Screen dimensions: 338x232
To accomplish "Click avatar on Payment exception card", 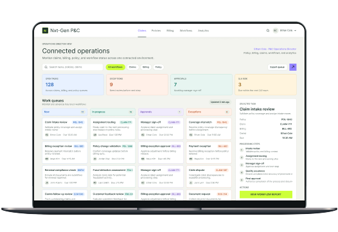I will pos(191,159).
